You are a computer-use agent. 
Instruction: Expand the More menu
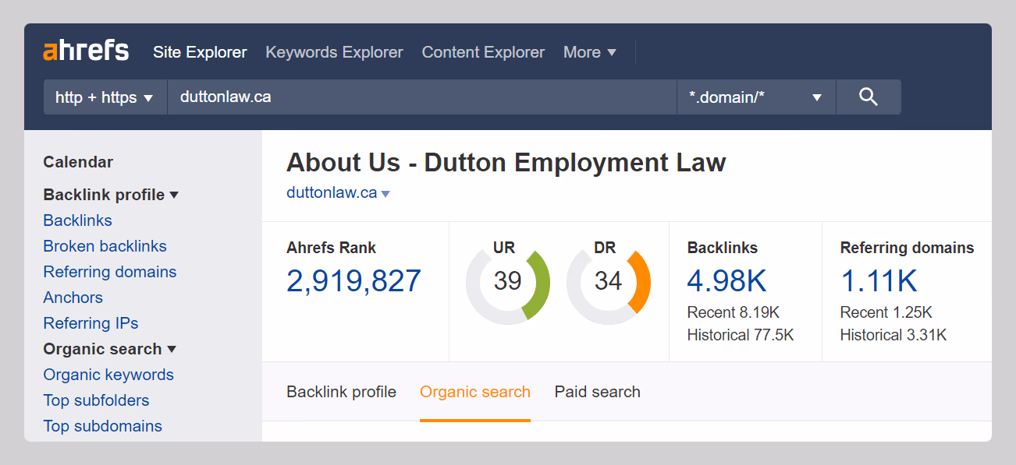590,52
